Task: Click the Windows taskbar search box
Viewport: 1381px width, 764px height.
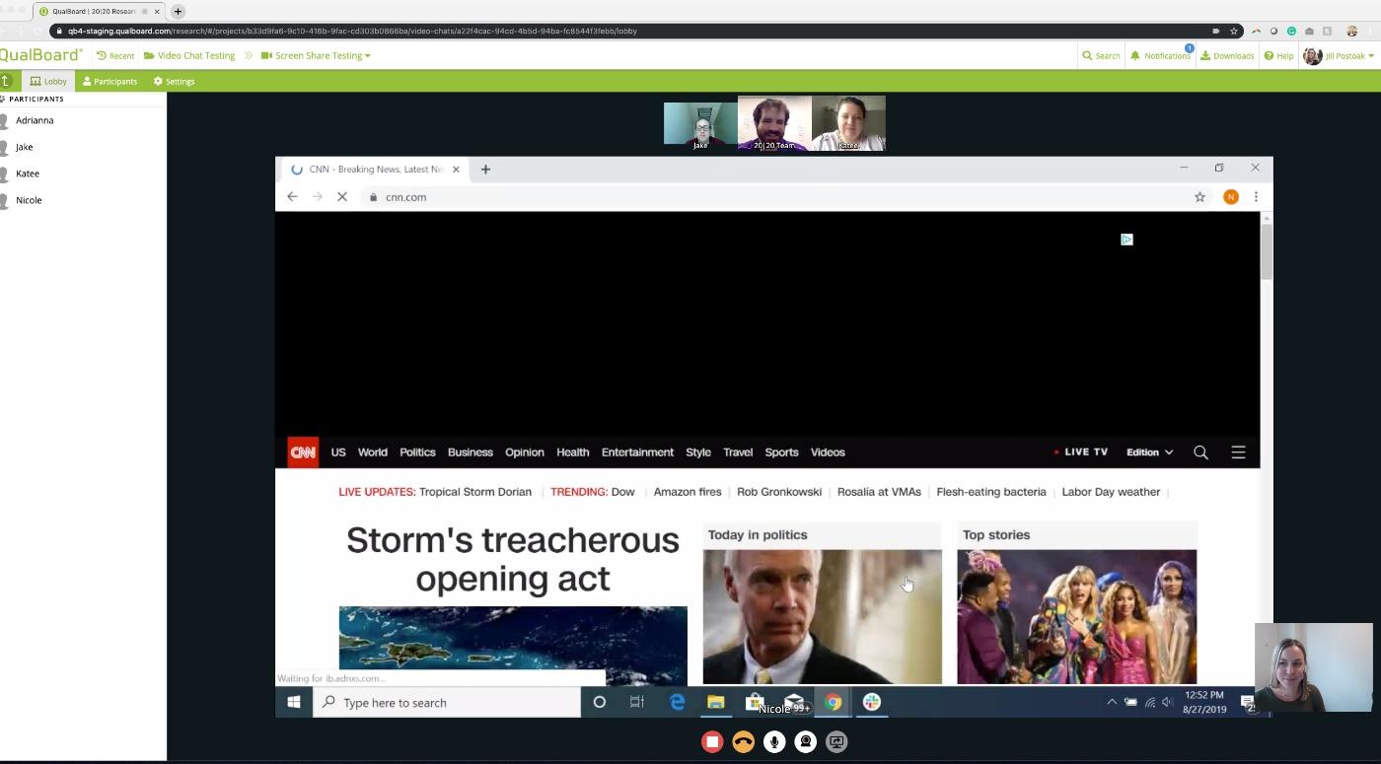Action: click(447, 702)
